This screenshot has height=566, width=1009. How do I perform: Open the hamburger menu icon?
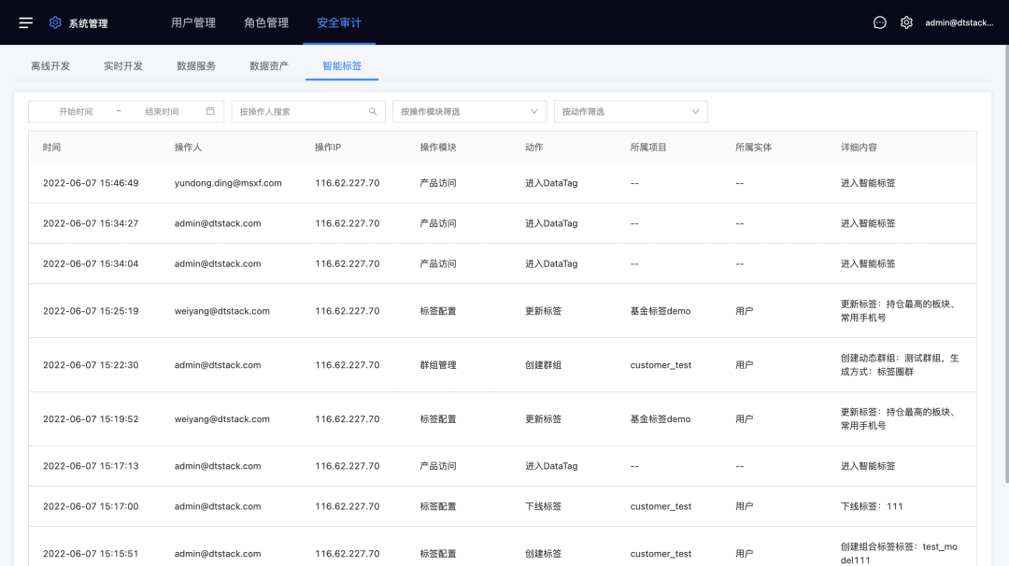(x=26, y=22)
